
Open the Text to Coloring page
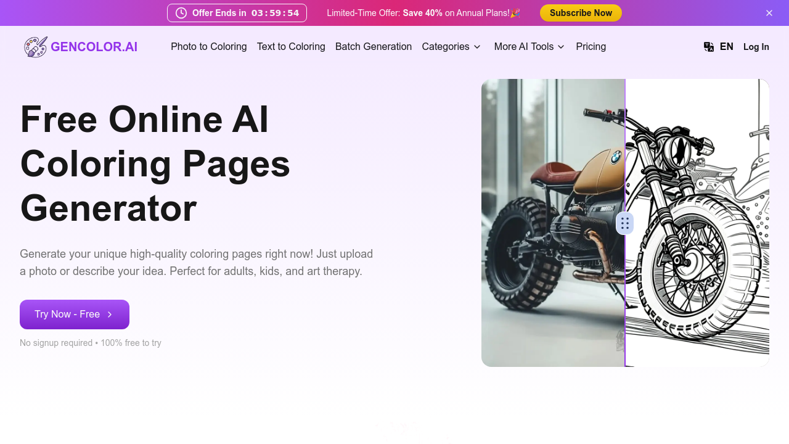[x=291, y=47]
